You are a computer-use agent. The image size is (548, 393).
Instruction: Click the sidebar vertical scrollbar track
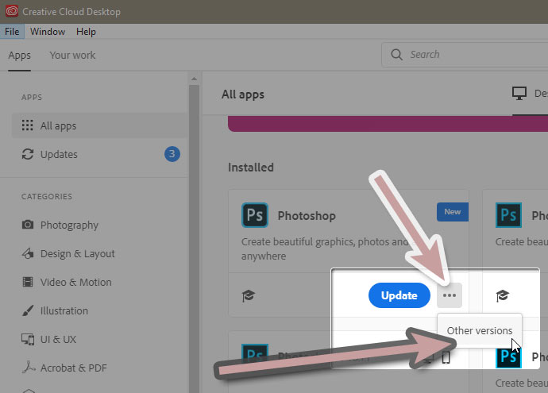pos(194,237)
